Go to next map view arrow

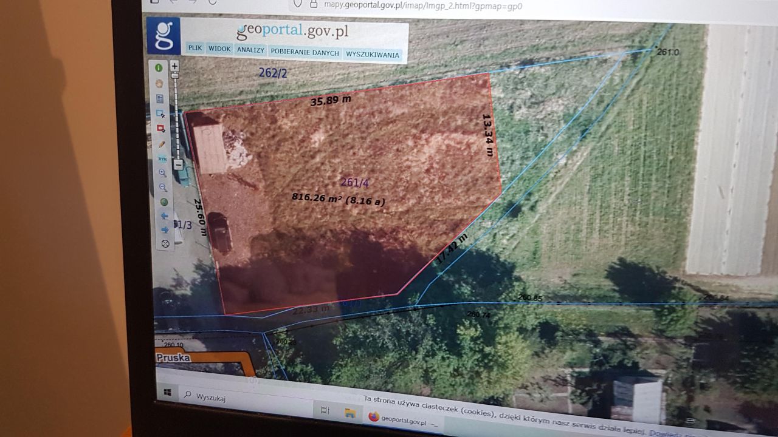(165, 229)
